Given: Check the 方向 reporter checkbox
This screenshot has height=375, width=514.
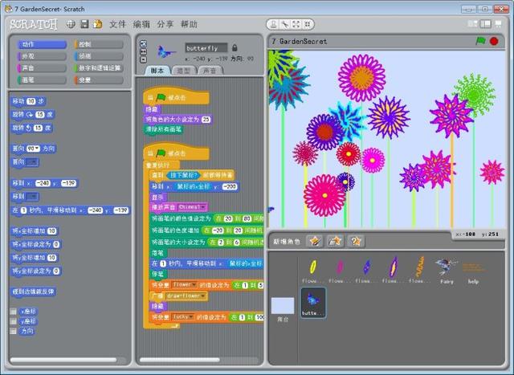Looking at the screenshot, I should click(x=14, y=331).
